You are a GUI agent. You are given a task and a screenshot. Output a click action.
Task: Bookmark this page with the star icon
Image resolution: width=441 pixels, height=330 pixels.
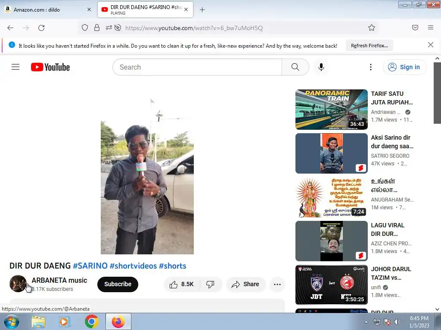pyautogui.click(x=372, y=27)
